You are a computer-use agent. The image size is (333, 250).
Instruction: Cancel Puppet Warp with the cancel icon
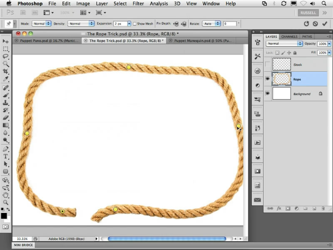315,24
